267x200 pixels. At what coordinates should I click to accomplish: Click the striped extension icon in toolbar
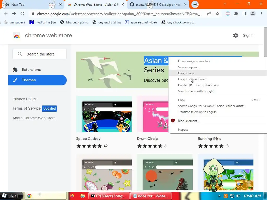coord(228,14)
